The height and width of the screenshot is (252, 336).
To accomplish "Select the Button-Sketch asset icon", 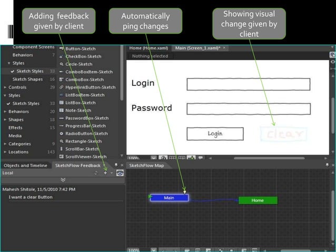I will click(62, 49).
